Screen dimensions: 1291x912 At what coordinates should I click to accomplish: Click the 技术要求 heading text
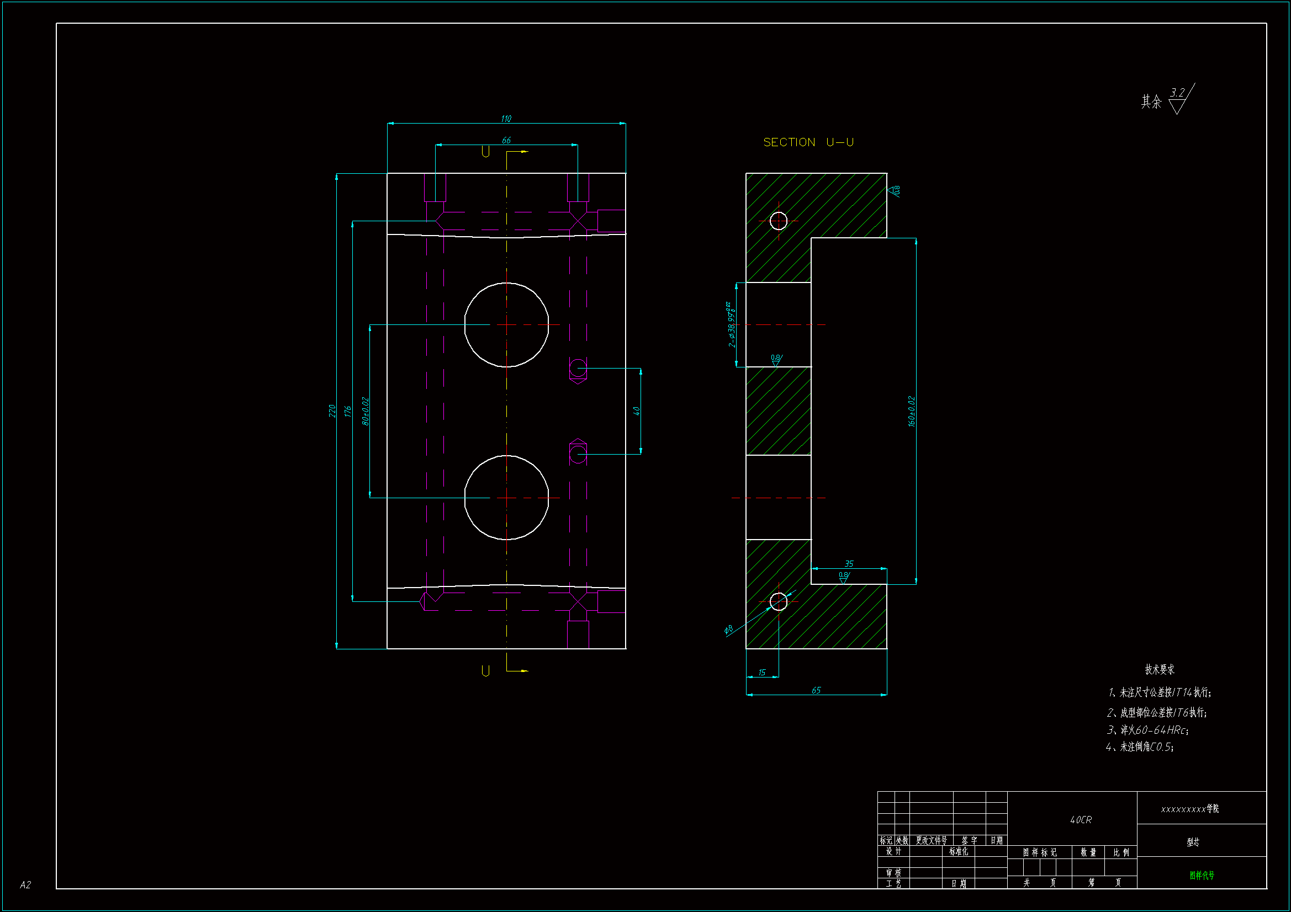click(1160, 669)
